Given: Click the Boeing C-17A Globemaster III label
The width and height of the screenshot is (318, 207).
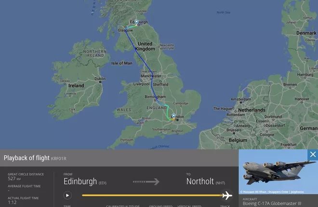Looking at the screenshot, I should (x=272, y=203).
